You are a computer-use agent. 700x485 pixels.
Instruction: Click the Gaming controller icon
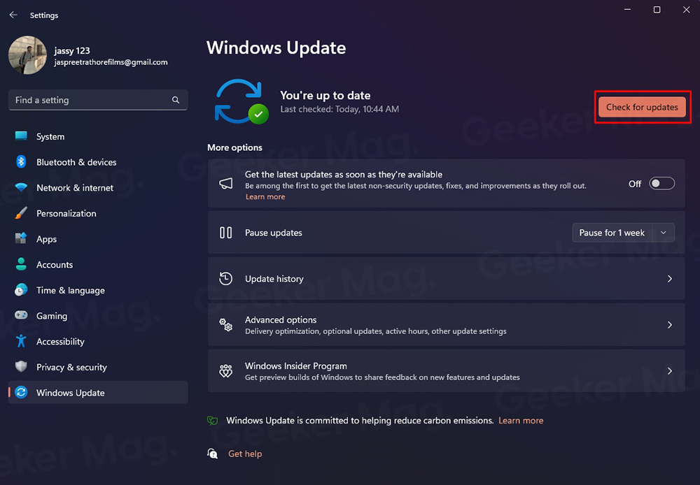[x=21, y=315]
